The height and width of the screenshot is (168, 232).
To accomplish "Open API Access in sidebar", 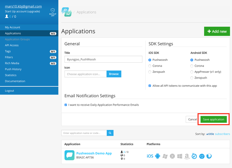I will click(x=29, y=45).
